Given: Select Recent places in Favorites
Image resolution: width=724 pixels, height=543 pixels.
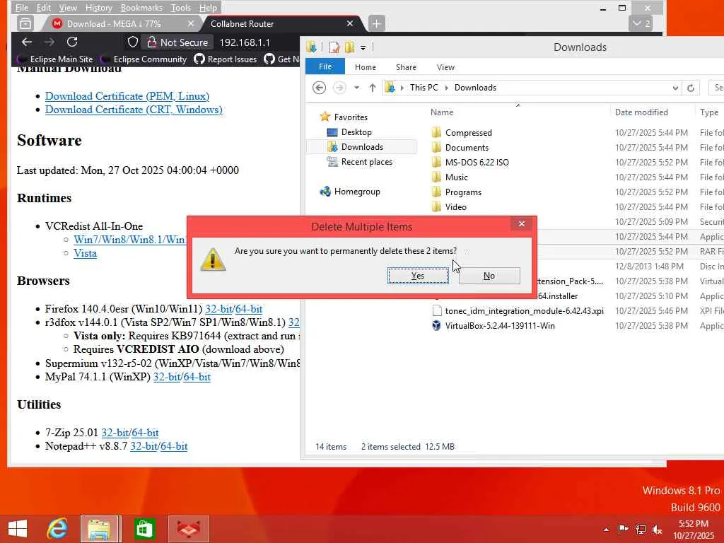Looking at the screenshot, I should coord(367,162).
